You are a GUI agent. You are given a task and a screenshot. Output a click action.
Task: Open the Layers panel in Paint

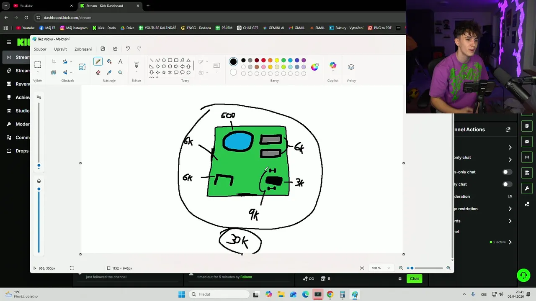[x=351, y=67]
